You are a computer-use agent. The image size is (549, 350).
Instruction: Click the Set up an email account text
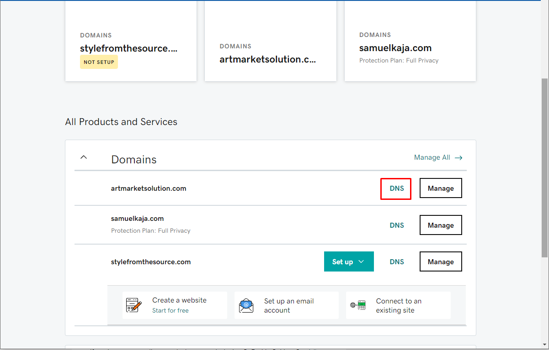click(289, 306)
